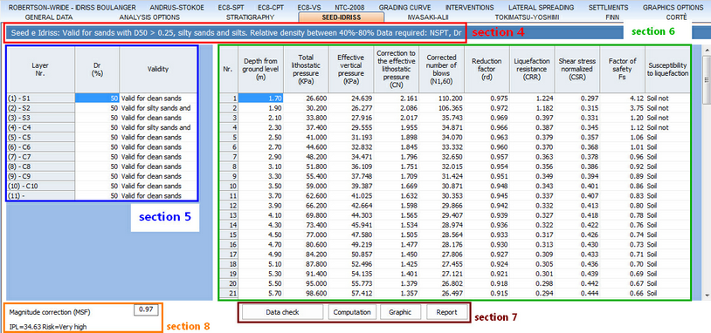Click the Factor of safety Fs header
The height and width of the screenshot is (333, 711).
(x=623, y=69)
